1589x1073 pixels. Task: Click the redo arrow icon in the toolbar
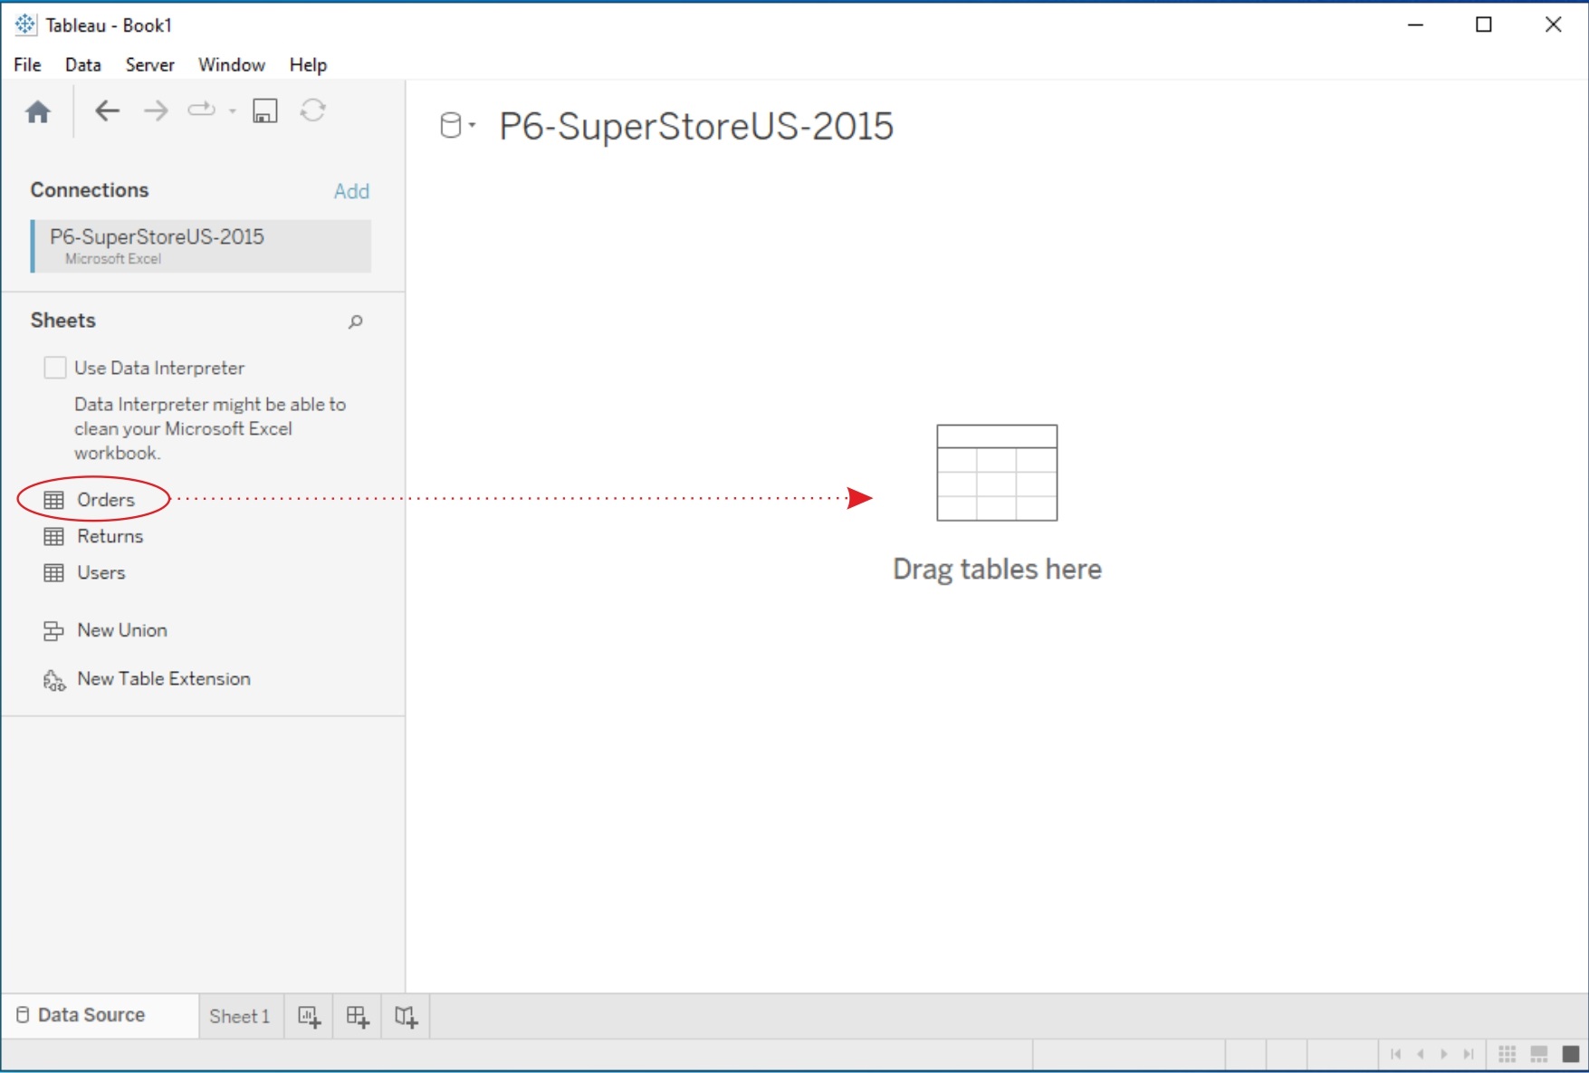coord(201,110)
